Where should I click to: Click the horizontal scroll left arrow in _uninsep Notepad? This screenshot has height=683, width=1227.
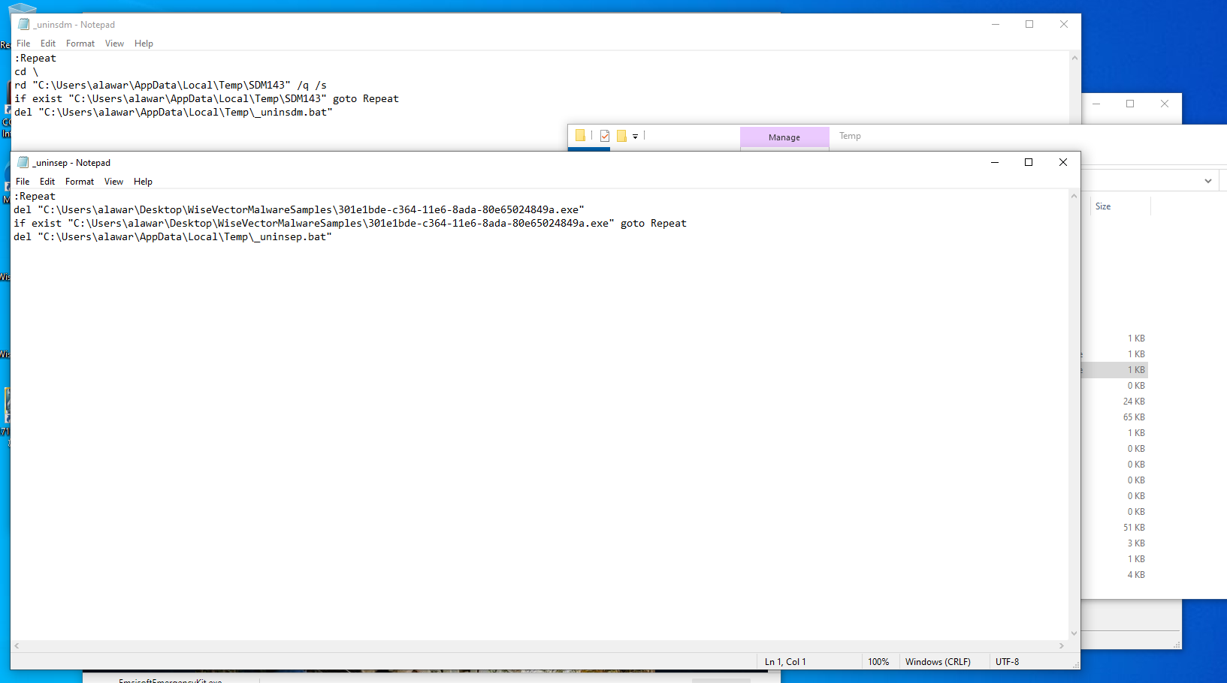(x=17, y=645)
